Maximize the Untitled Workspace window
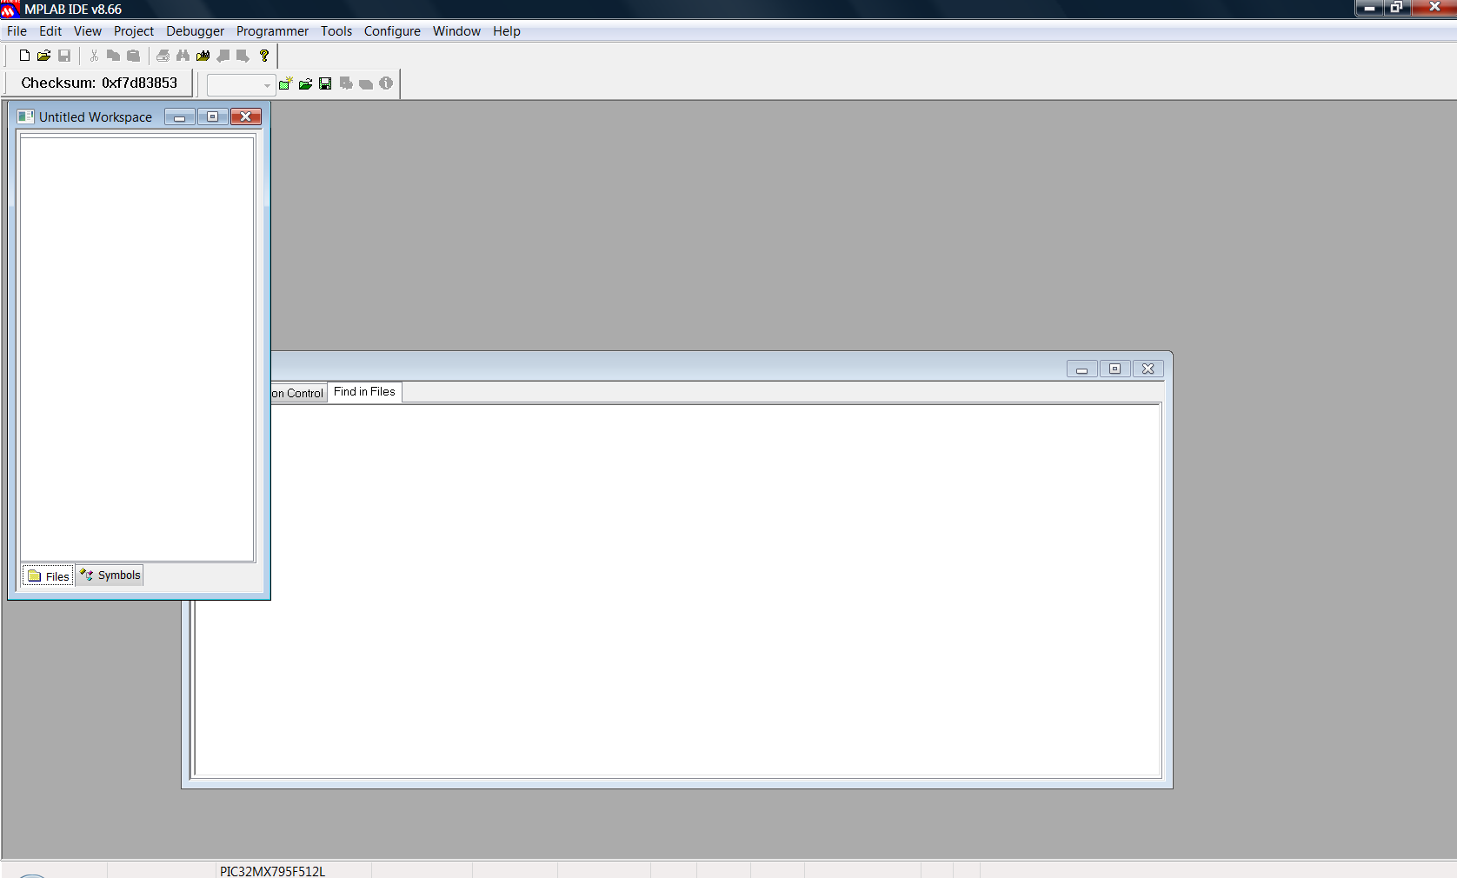 (212, 116)
